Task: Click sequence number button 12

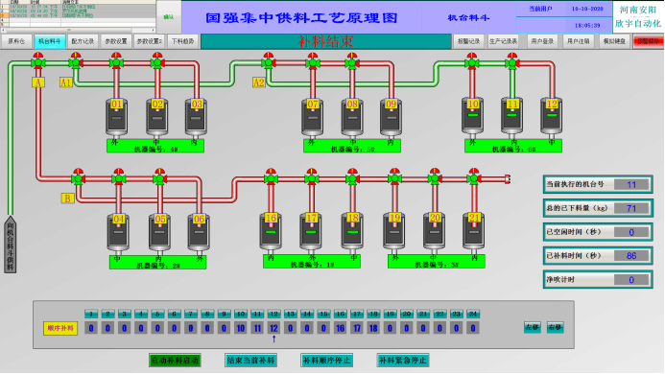Action: (x=273, y=315)
